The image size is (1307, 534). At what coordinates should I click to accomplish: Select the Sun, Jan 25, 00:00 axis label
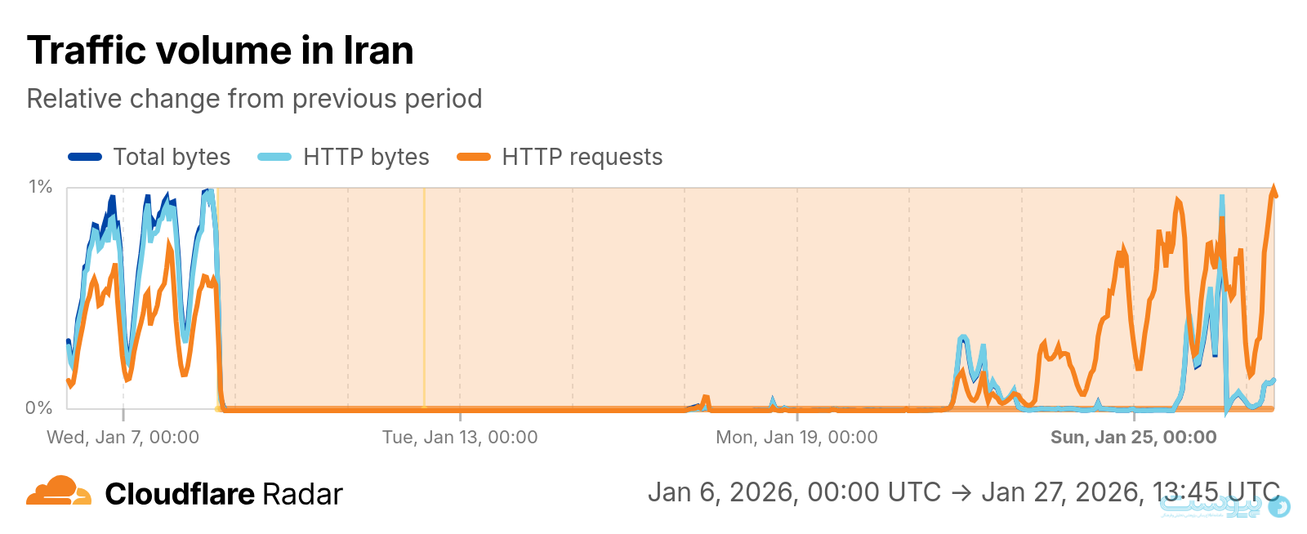click(1133, 437)
